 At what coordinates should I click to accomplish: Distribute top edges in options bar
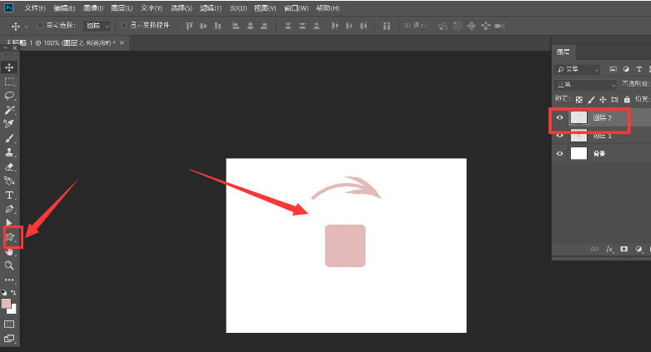tap(288, 26)
